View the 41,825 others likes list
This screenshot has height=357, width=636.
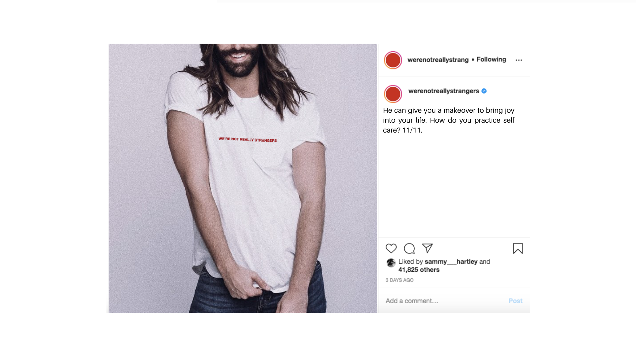point(419,270)
